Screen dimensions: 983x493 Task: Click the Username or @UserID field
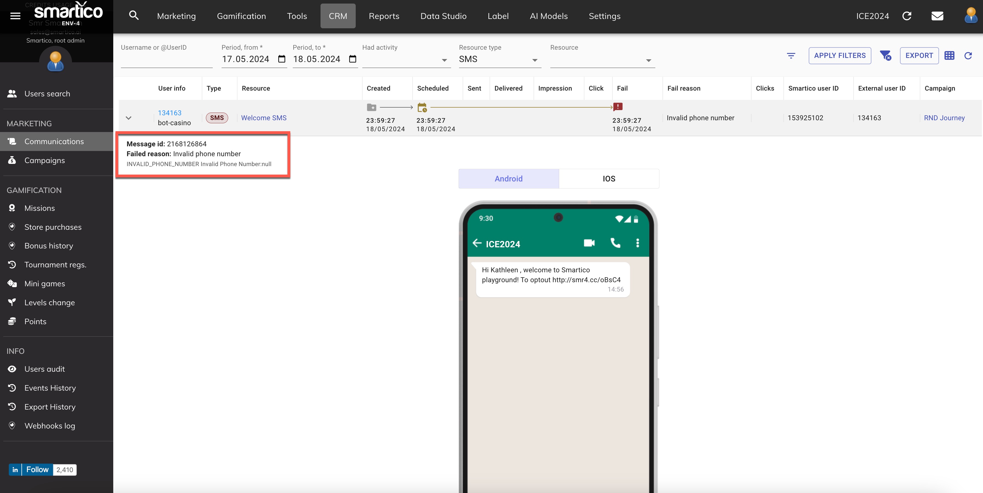tap(166, 60)
